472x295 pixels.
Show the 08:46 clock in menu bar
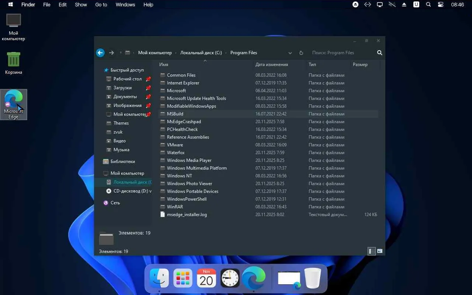458,4
